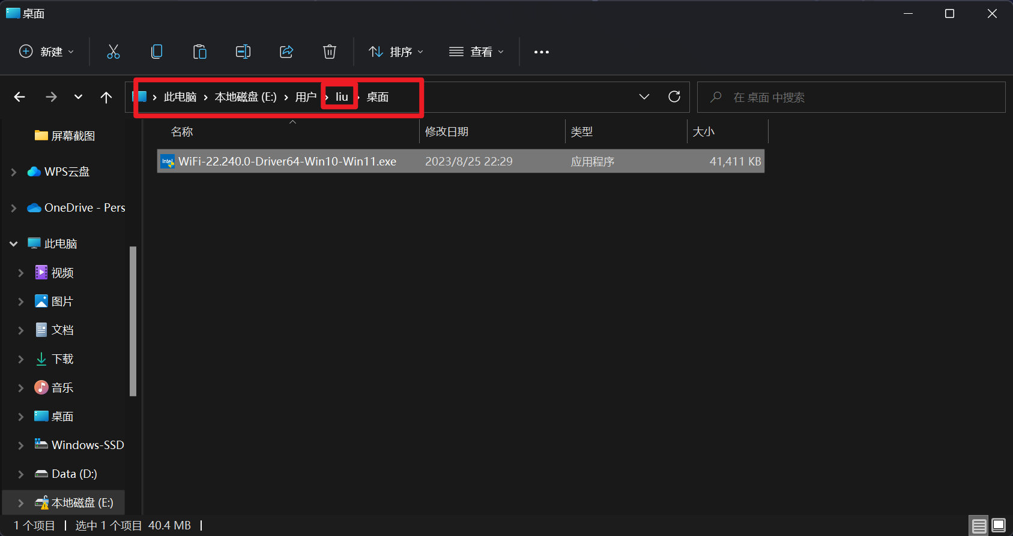Go back with the left arrow
This screenshot has height=536, width=1013.
coord(20,97)
